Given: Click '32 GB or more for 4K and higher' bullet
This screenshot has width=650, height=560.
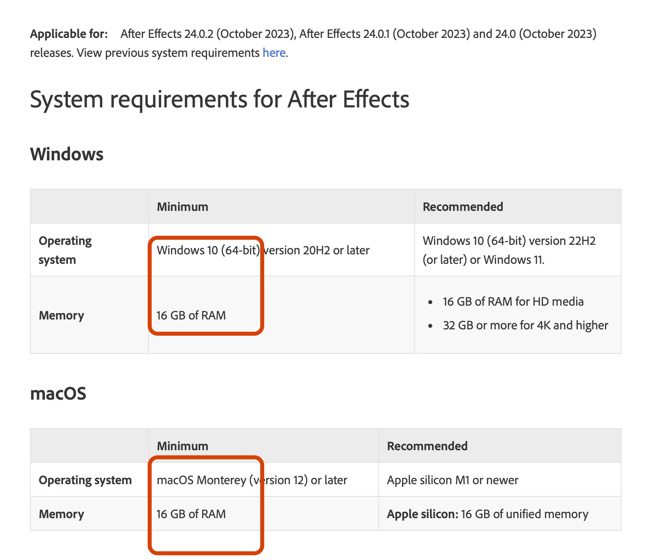Looking at the screenshot, I should [x=525, y=325].
